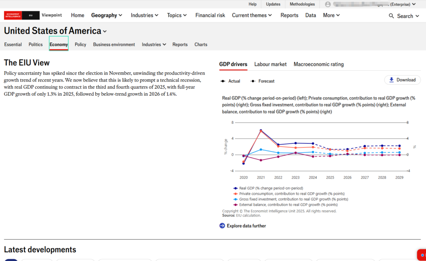Click the Economist Intelligence EIU logo
This screenshot has height=261, width=426.
(22, 15)
